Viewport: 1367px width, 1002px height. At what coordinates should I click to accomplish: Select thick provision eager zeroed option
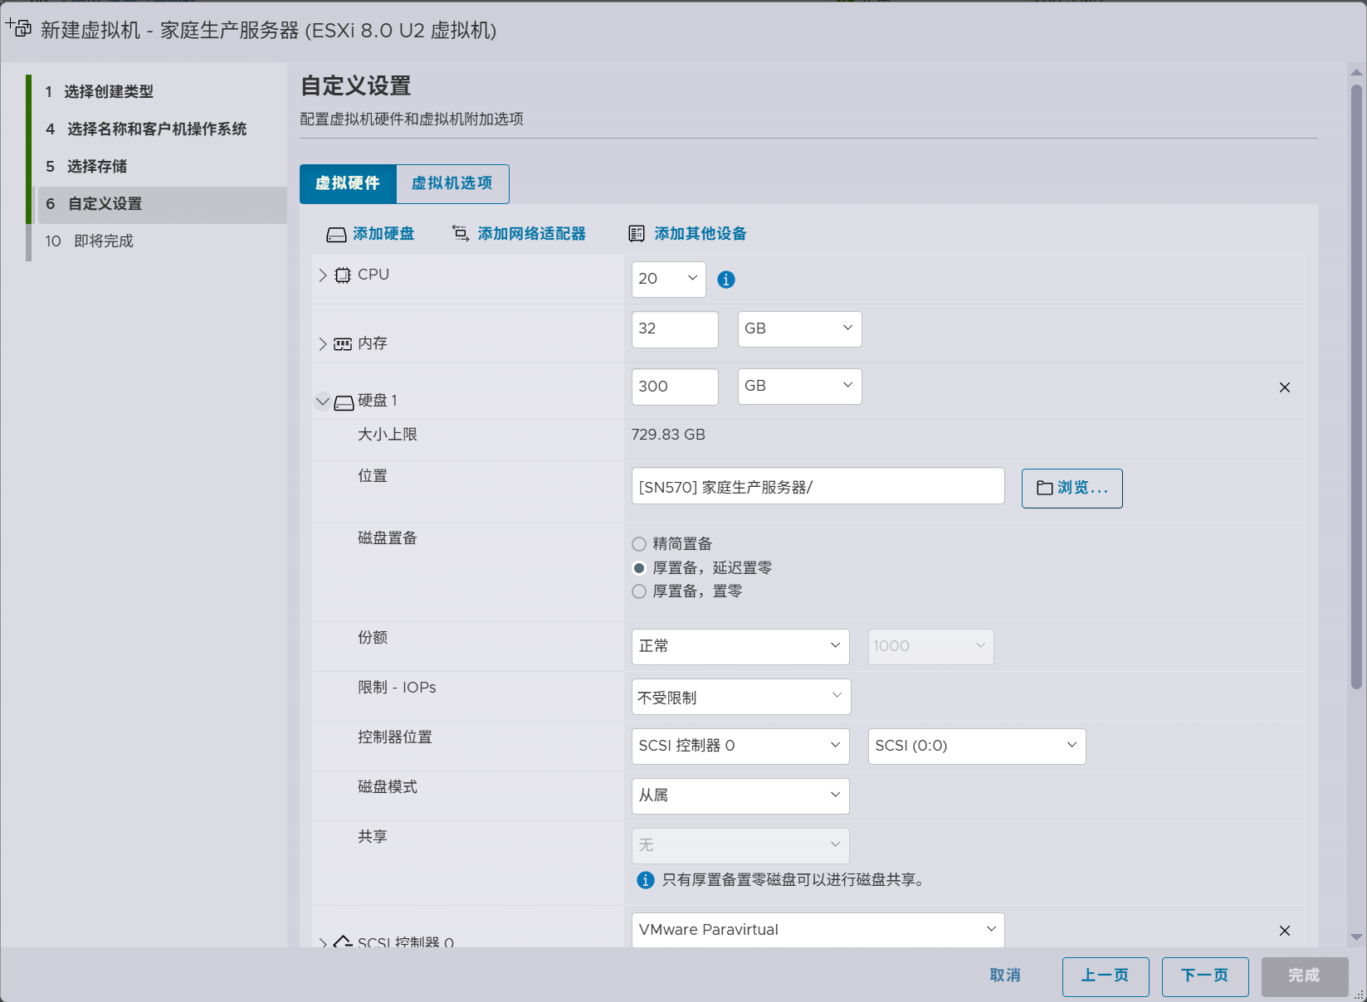click(x=639, y=591)
